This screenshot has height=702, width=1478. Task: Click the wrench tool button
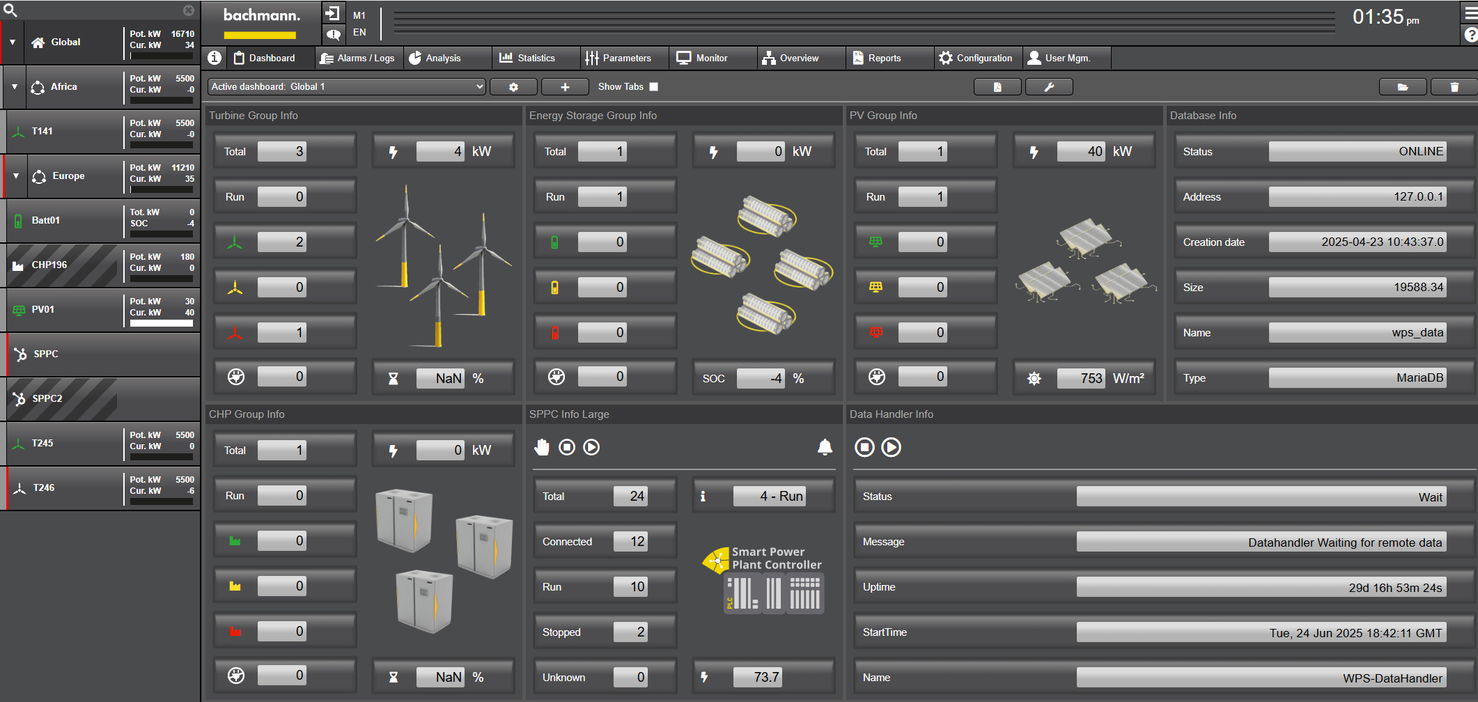tap(1049, 87)
